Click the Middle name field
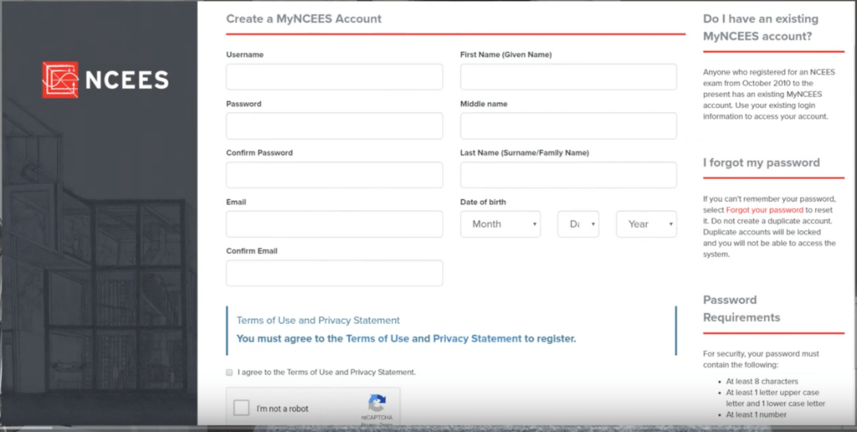 [x=568, y=126]
